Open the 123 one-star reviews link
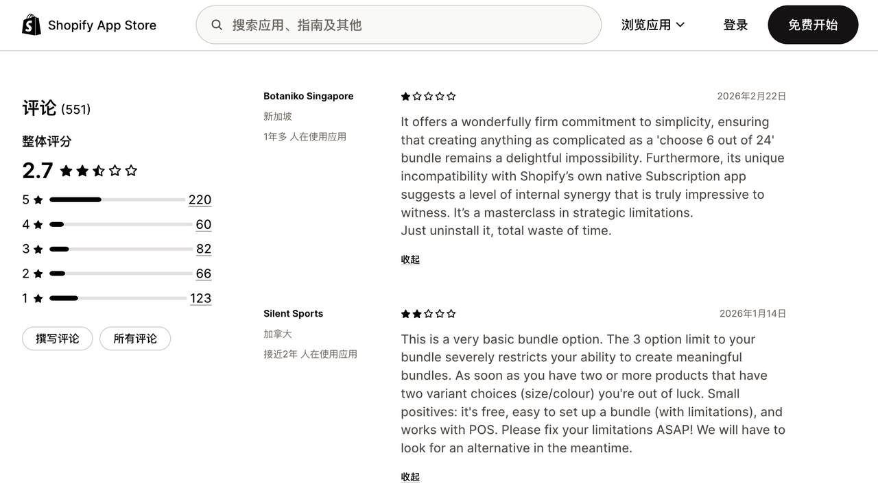This screenshot has height=499, width=878. pyautogui.click(x=200, y=299)
